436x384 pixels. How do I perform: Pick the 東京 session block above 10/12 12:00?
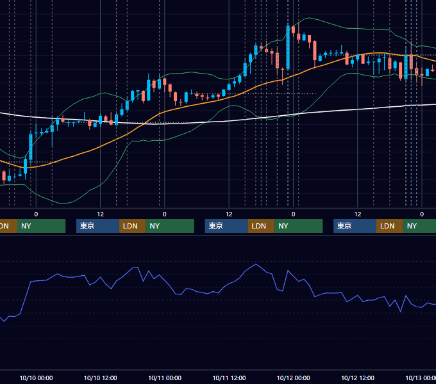pos(355,226)
